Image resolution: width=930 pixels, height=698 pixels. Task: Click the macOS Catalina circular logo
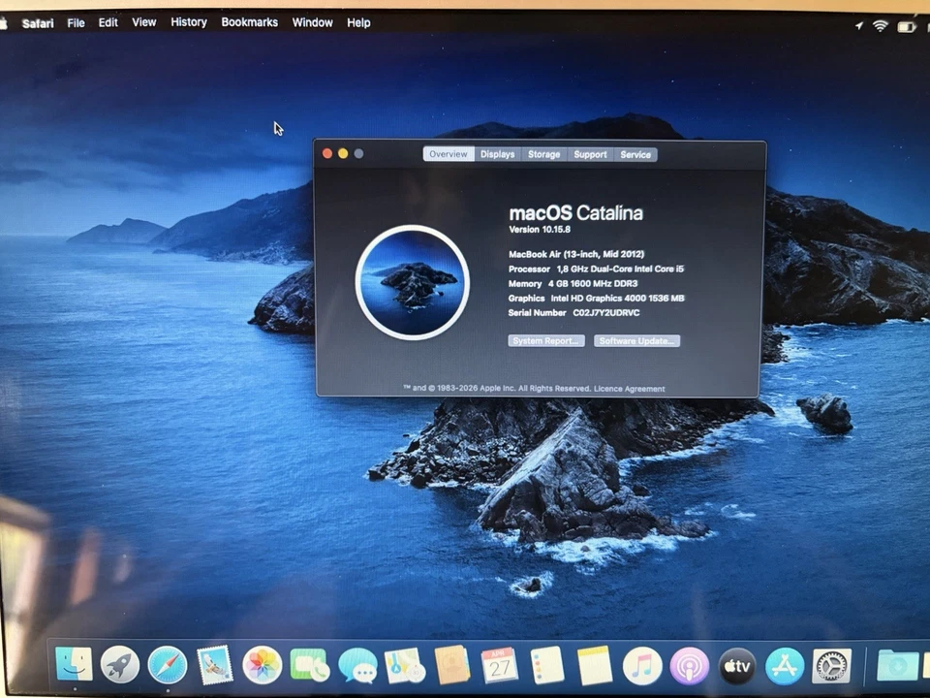click(413, 282)
